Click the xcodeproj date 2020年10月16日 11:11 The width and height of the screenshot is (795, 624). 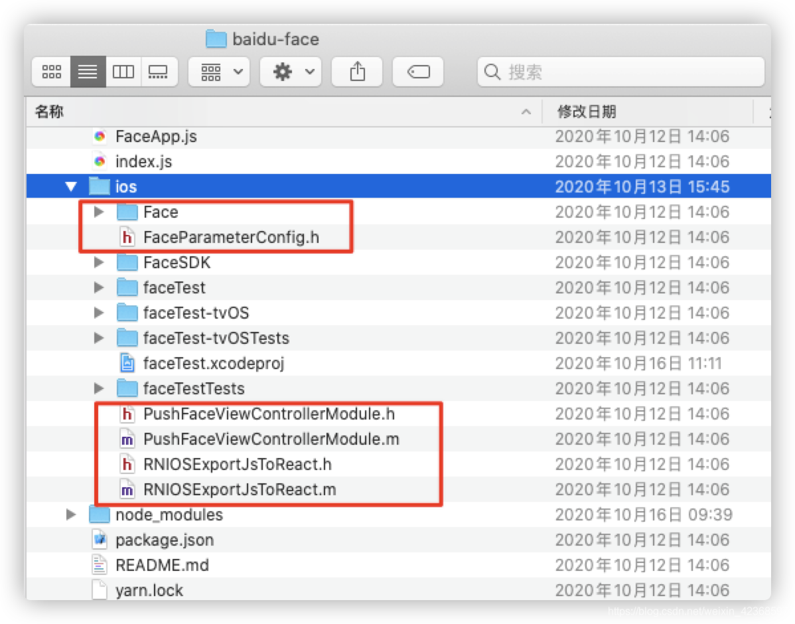tap(638, 363)
